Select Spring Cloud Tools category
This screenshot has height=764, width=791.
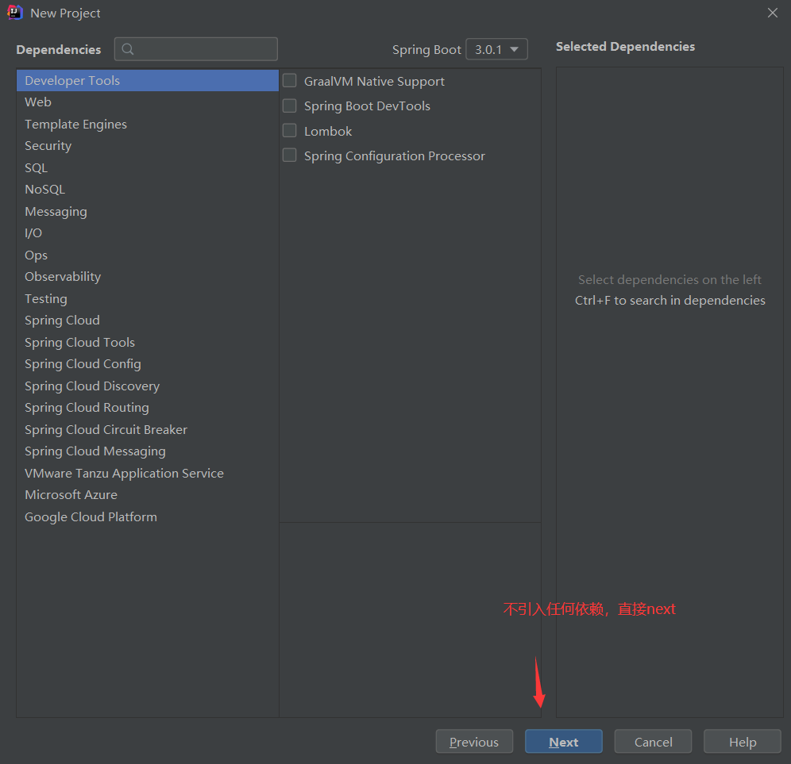[x=147, y=342]
